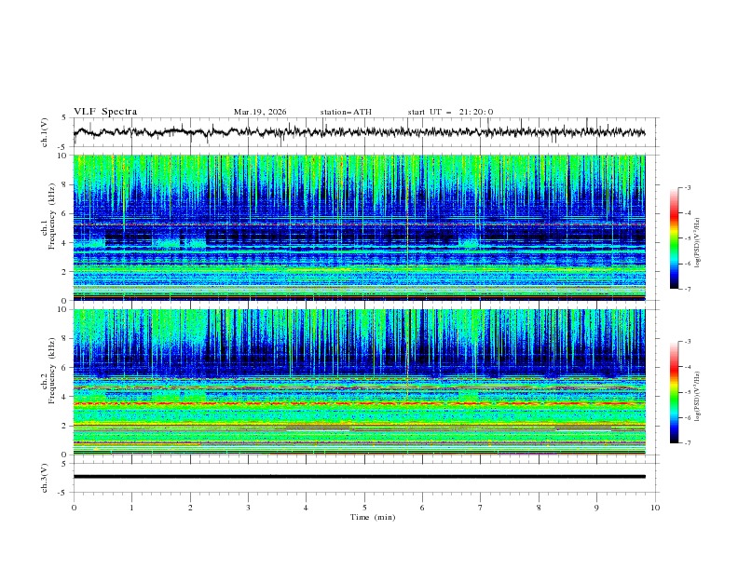Click the "4" kHz tick of ch.2 spectrogram

[x=66, y=397]
